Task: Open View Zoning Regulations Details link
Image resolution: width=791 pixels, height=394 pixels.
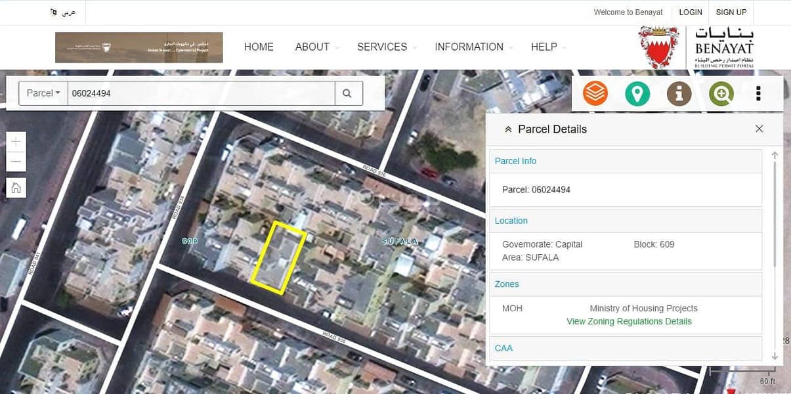Action: (x=629, y=321)
